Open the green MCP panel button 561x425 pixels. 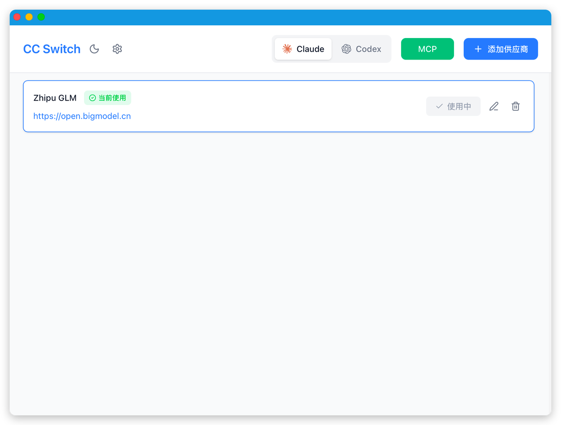(427, 49)
